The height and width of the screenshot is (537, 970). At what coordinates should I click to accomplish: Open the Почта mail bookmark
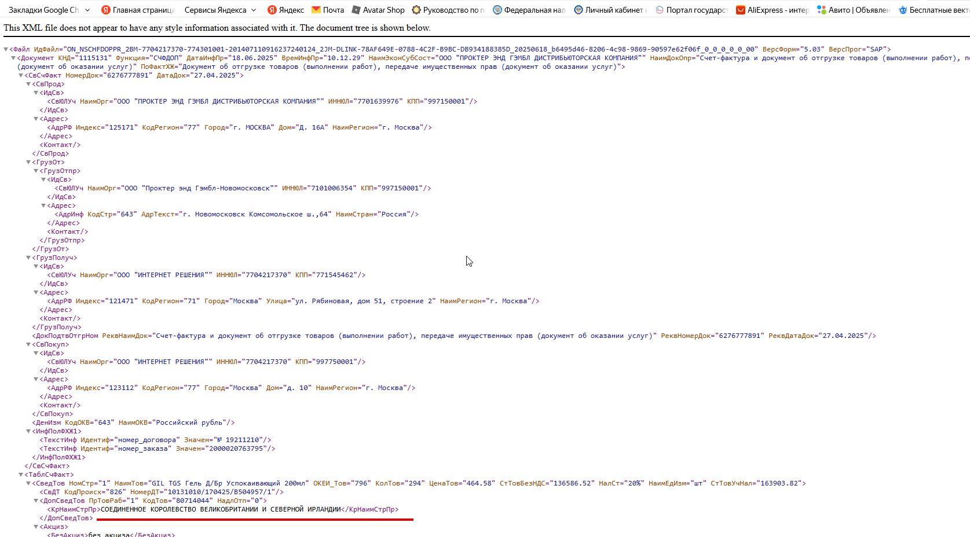(x=328, y=10)
